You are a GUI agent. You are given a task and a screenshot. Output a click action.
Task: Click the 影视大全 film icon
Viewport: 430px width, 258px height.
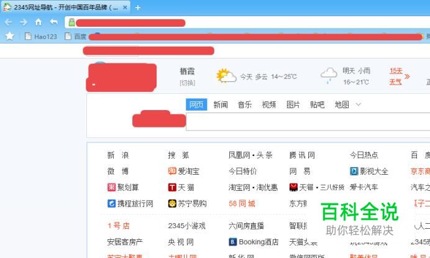(354, 171)
